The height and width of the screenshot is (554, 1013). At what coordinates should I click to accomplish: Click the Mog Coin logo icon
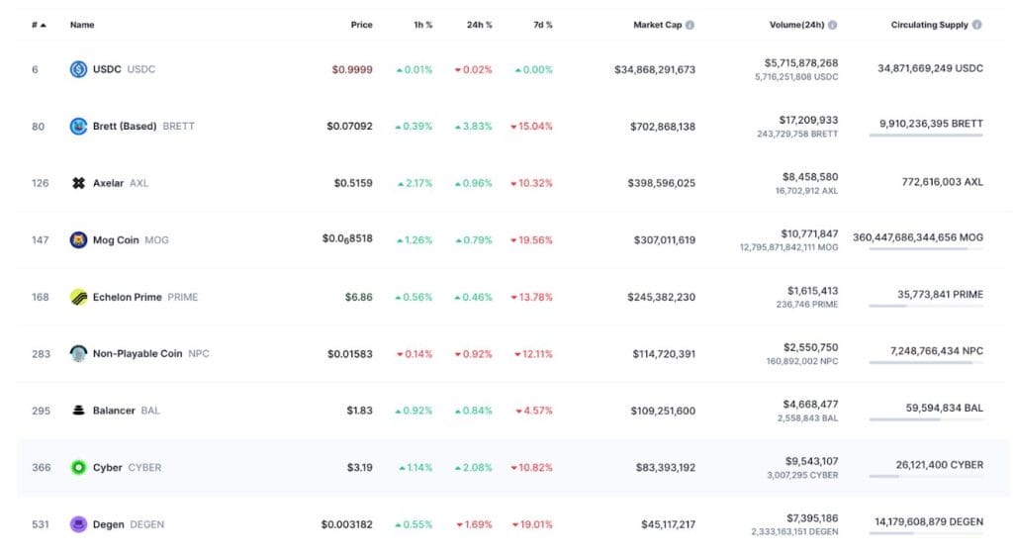[x=78, y=240]
